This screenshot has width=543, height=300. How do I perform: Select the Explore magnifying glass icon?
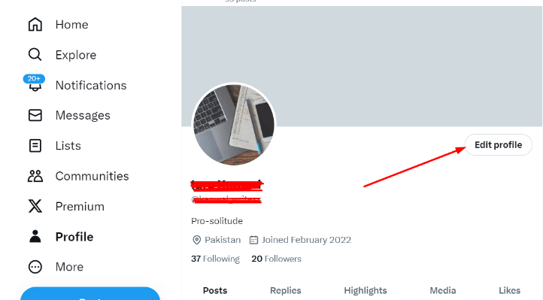click(35, 55)
